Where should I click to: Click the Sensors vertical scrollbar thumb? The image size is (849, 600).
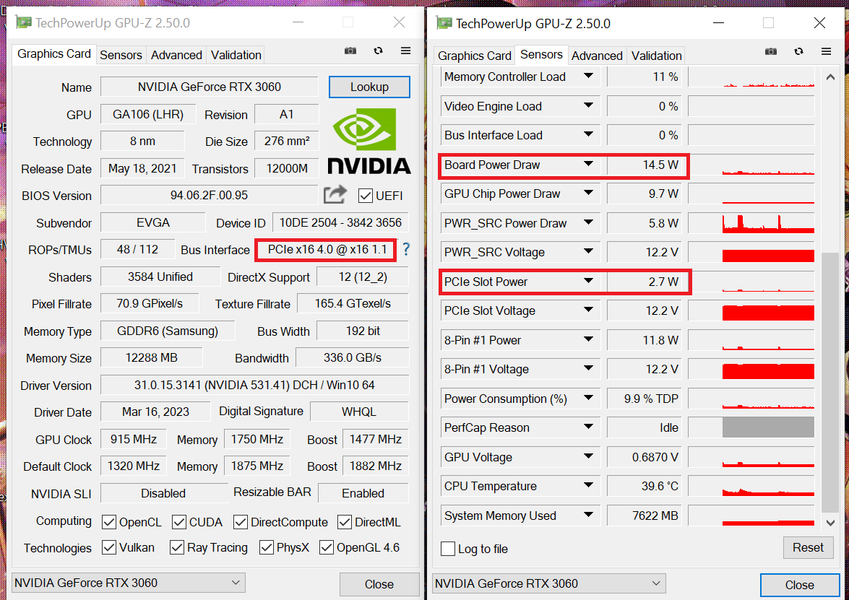click(830, 382)
